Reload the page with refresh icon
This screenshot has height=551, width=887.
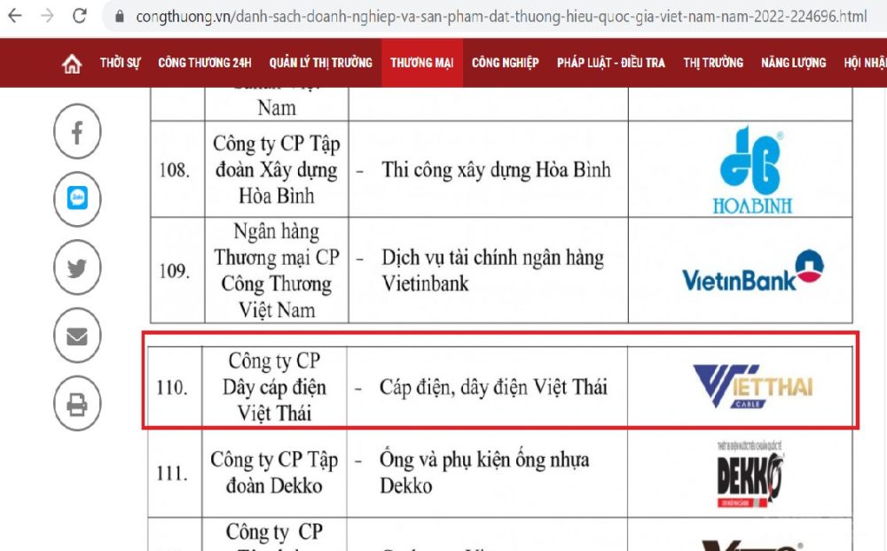coord(80,16)
